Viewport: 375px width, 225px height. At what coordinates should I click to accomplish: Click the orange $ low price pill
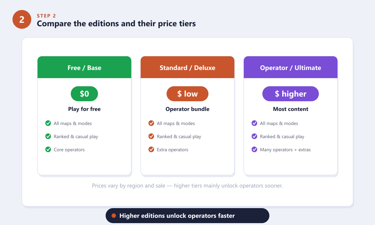[x=187, y=94]
